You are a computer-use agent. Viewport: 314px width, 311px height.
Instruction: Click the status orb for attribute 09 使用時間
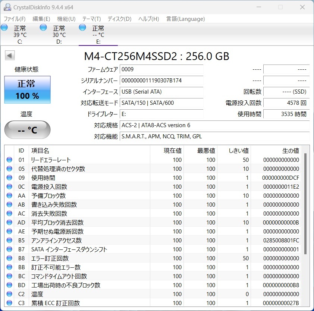click(9, 178)
